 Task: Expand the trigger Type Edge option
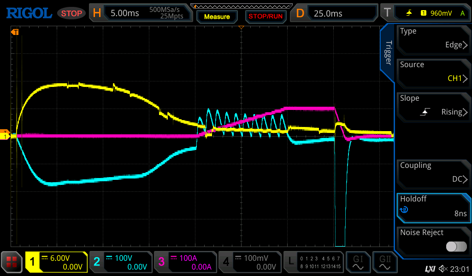(x=433, y=38)
